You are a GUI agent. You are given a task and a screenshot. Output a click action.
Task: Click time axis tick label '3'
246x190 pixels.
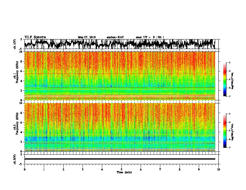(83, 170)
